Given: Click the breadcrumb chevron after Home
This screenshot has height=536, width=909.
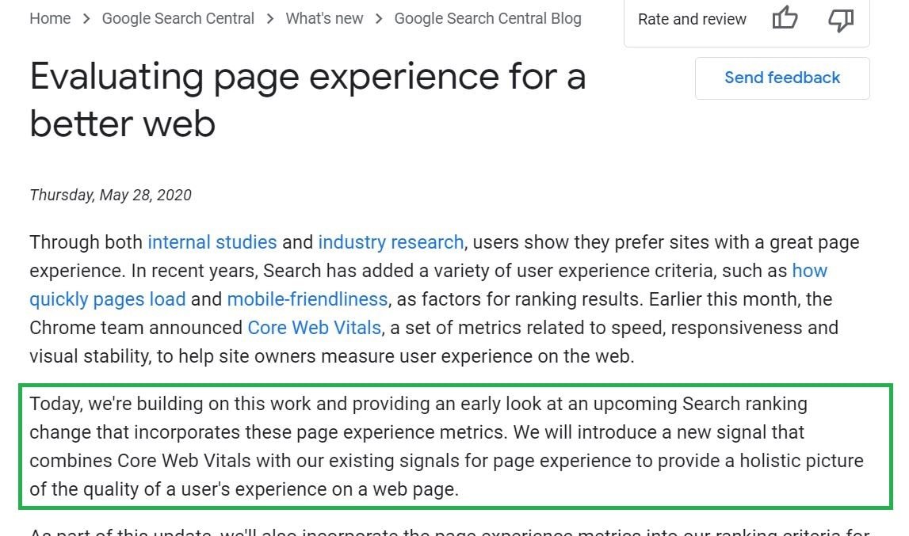Looking at the screenshot, I should [x=86, y=18].
